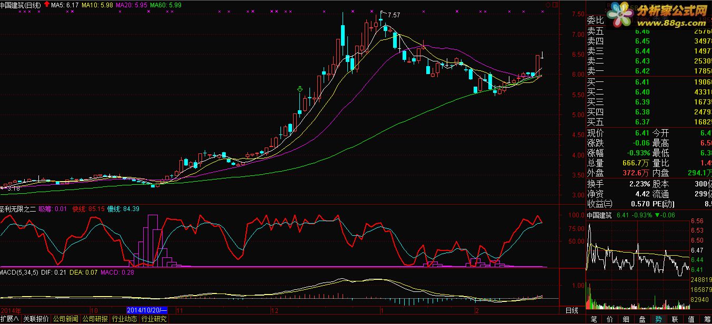Click the 卖三 ask row at 6.44

pyautogui.click(x=649, y=51)
